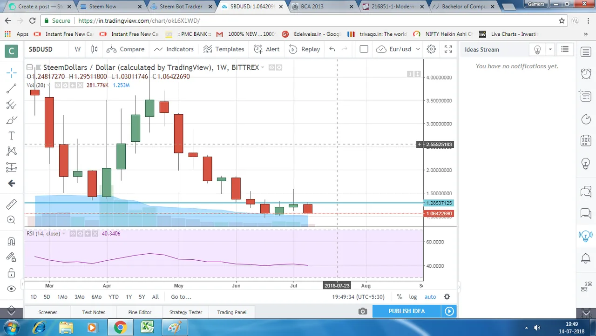Toggle magnet mode for drawings
The height and width of the screenshot is (336, 596).
coord(11,241)
